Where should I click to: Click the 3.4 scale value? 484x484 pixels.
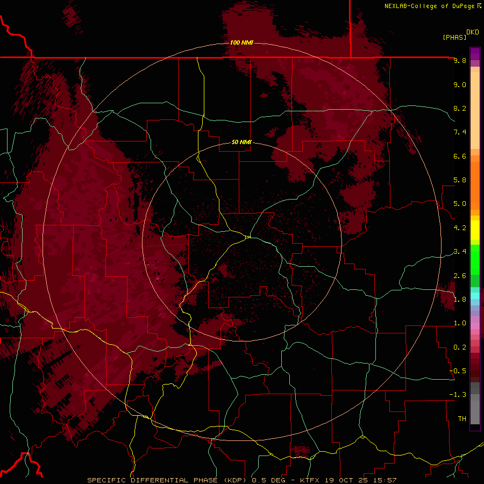[x=460, y=252]
